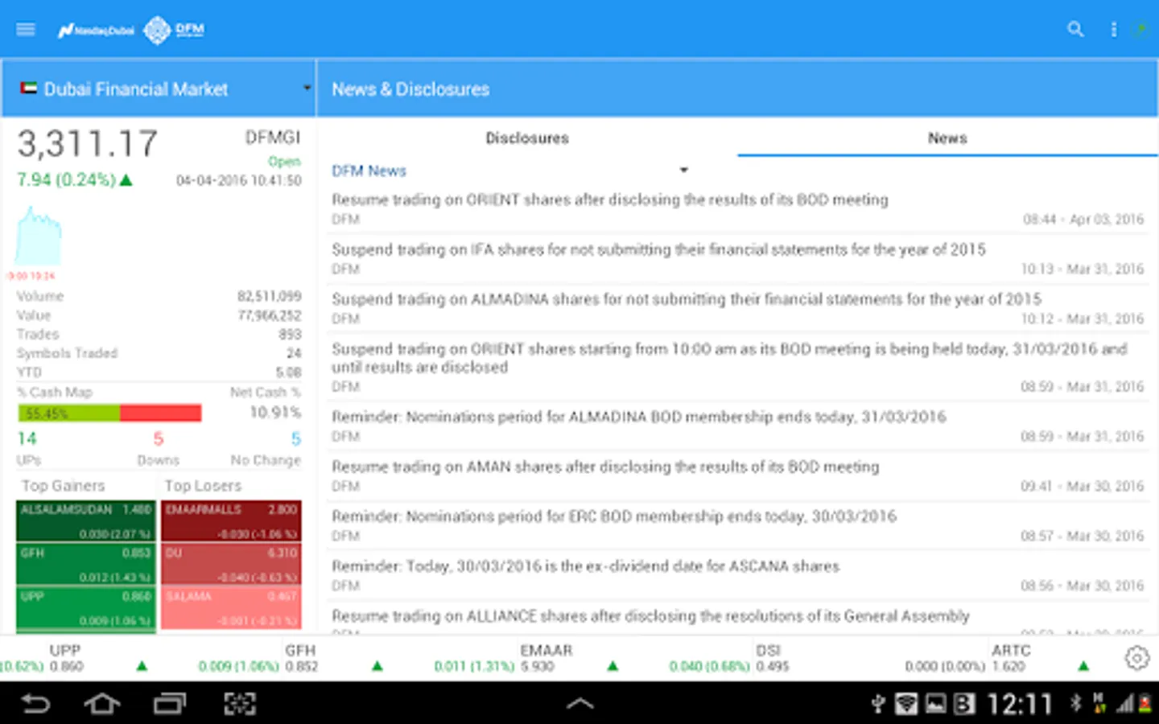Tap the Net Cash 10.91% value
Viewport: 1159px width, 724px height.
275,413
